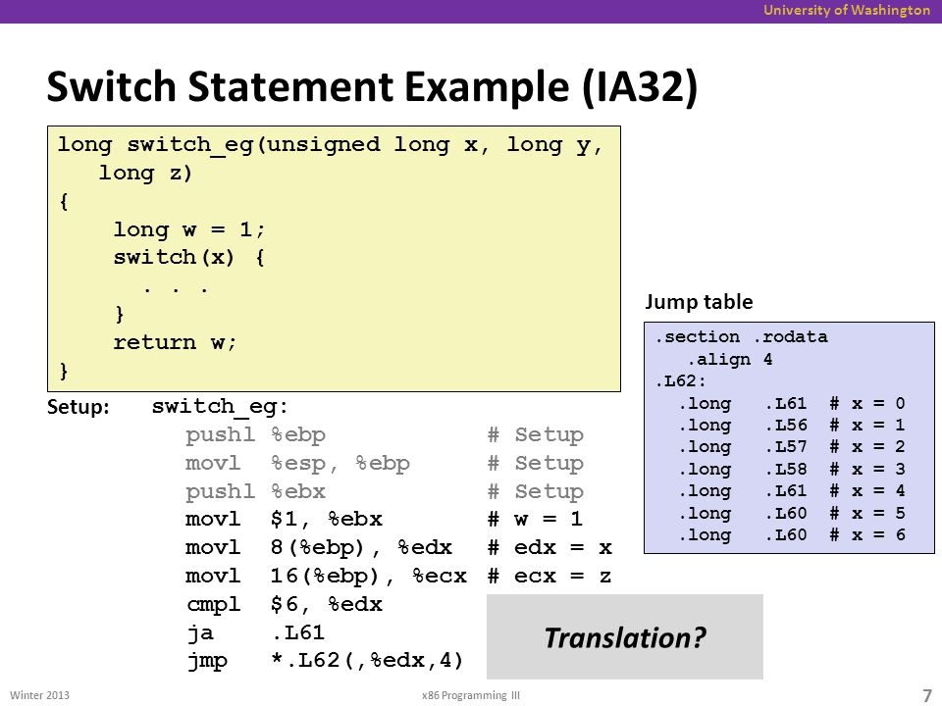Screen dimensions: 942x706
Task: Click the "Setup:" label
Action: click(78, 407)
